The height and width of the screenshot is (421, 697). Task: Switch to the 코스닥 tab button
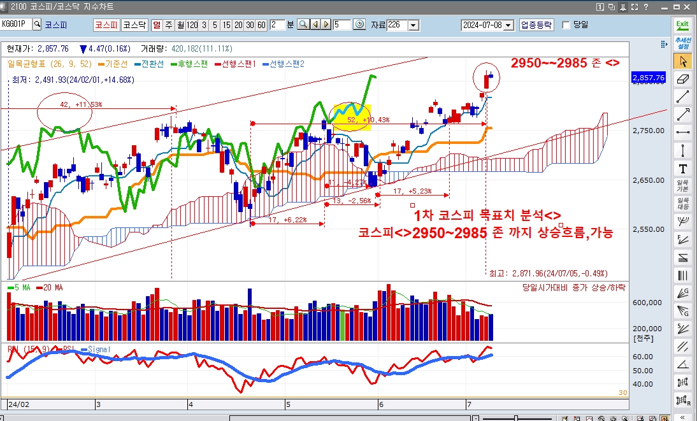(134, 25)
